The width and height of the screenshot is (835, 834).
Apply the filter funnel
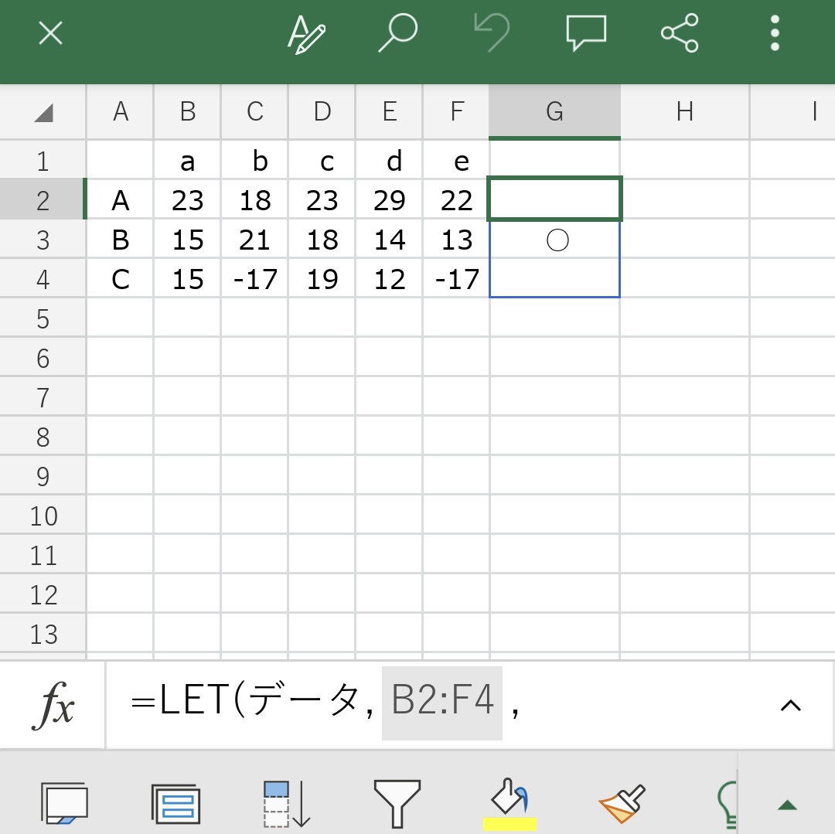click(x=397, y=804)
